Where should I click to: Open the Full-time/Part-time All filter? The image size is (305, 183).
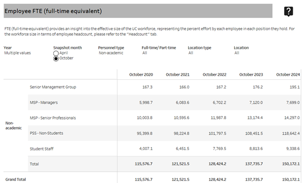point(145,53)
